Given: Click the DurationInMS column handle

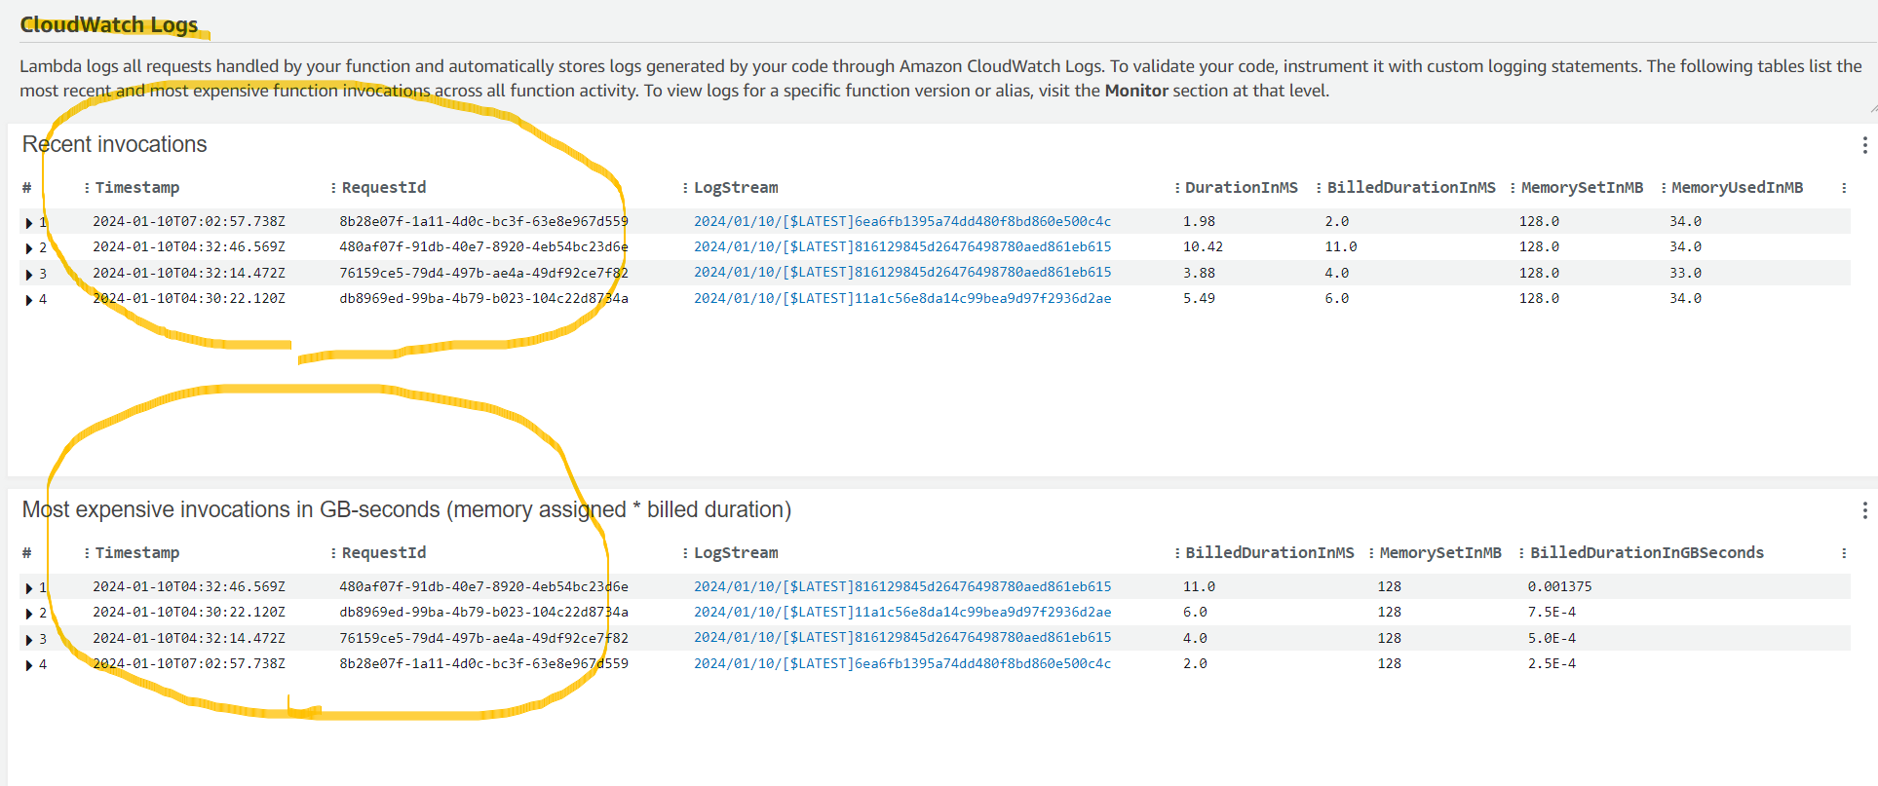Looking at the screenshot, I should tap(1177, 188).
